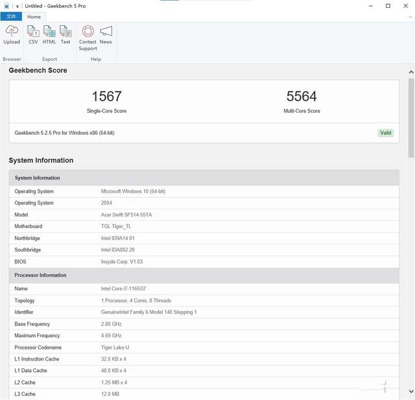Select Intel Core i7-1165G7 processor name
This screenshot has width=415, height=400.
tap(124, 288)
